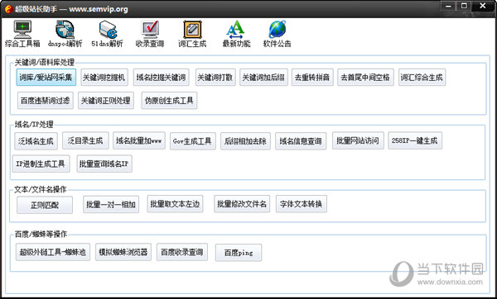Open the 收录查询 icon

(x=150, y=34)
